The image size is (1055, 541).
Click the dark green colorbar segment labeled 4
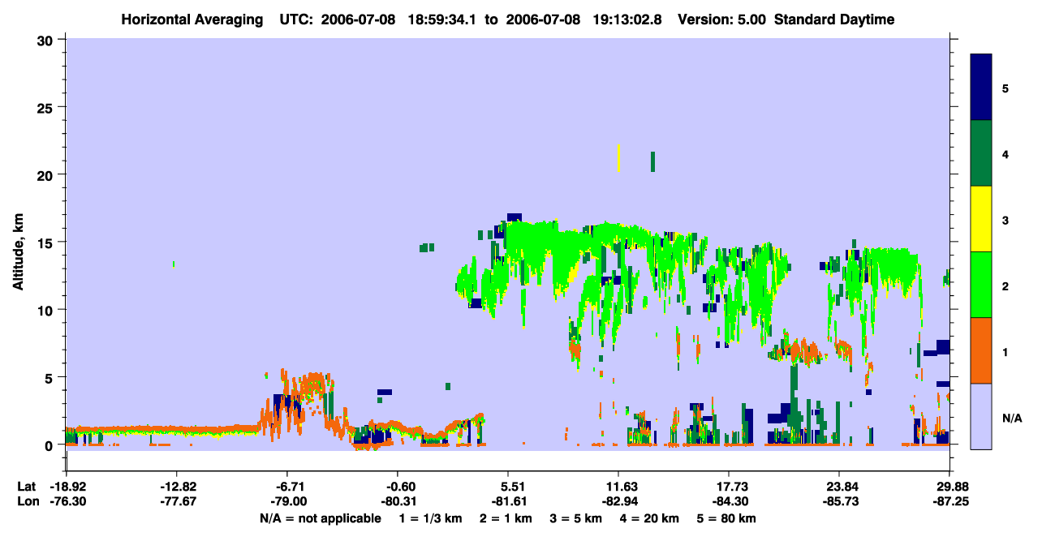(981, 153)
